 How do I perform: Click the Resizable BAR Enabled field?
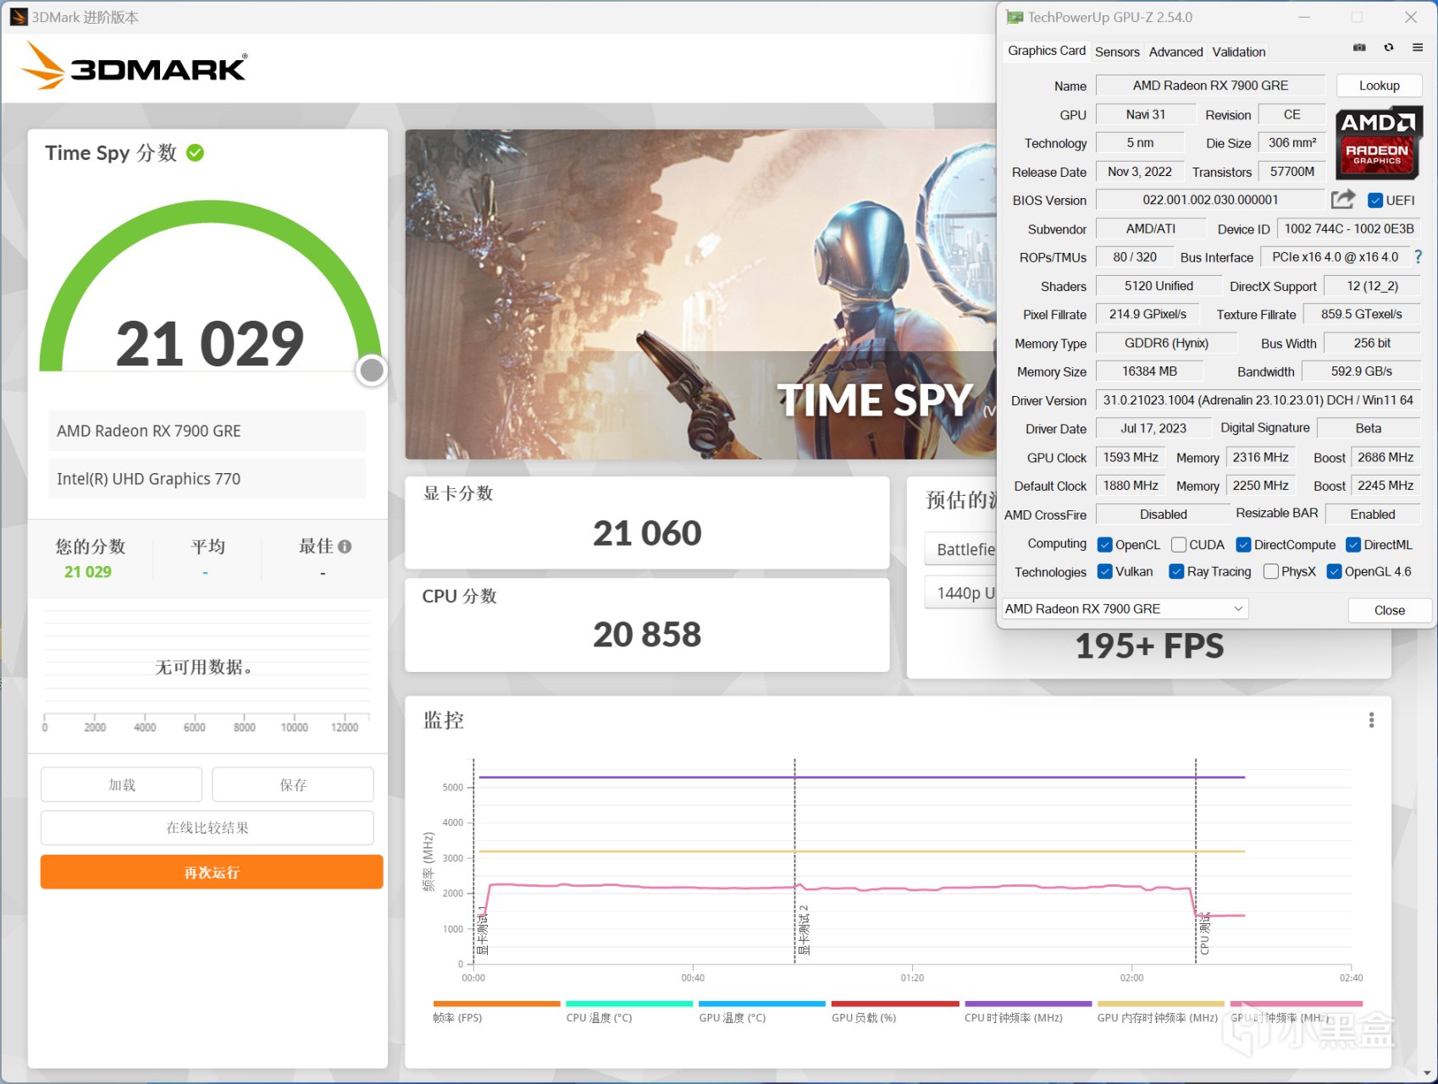point(1372,514)
